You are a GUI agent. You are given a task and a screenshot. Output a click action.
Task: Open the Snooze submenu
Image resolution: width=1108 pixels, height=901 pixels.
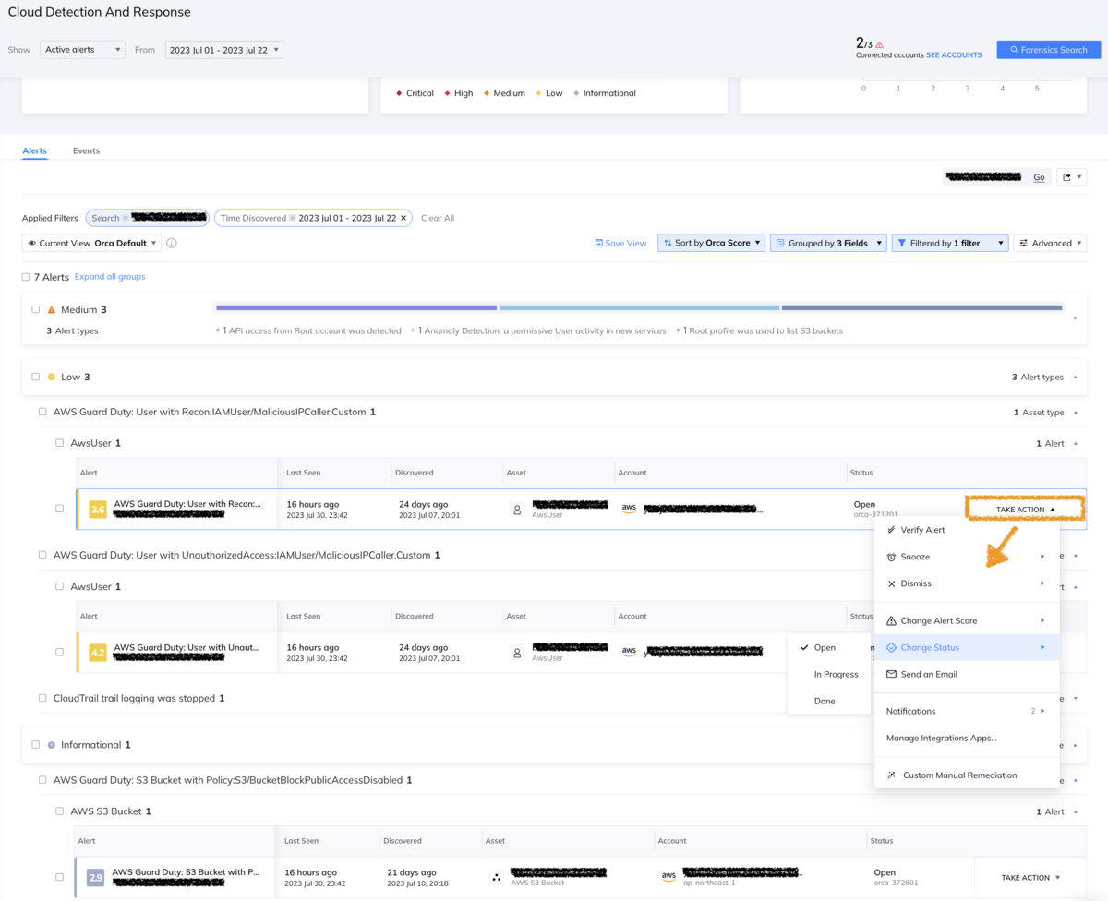tap(967, 557)
